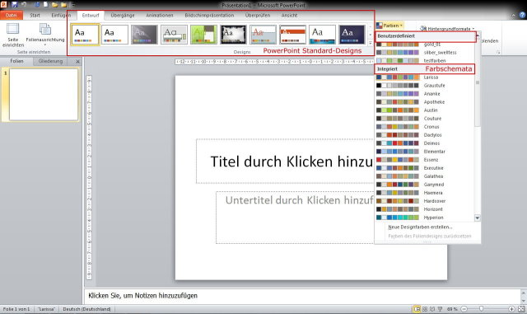Click the fit slide to window icon
This screenshot has height=314, width=527.
pos(521,309)
